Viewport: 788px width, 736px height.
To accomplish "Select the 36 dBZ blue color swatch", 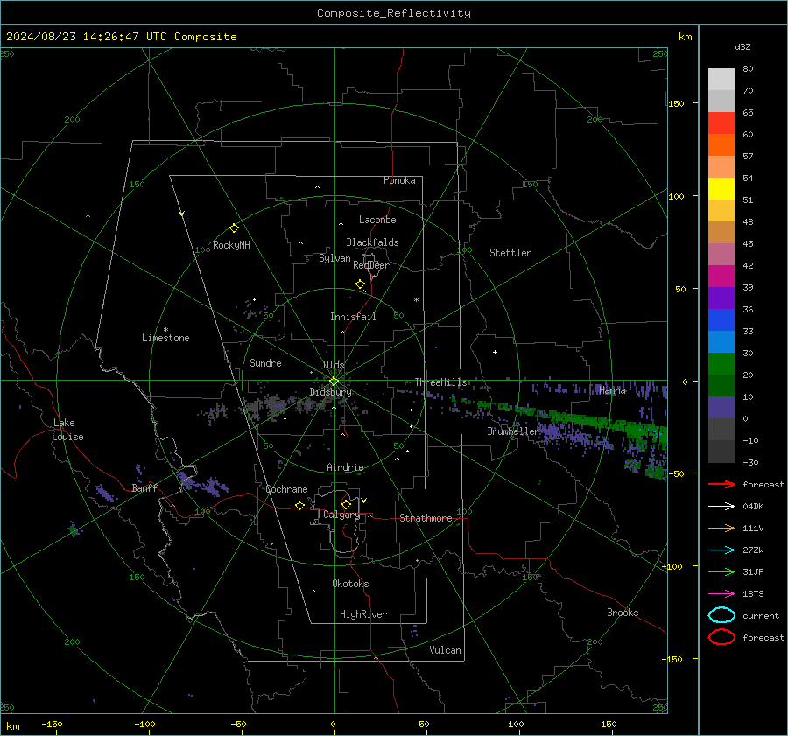I will click(x=721, y=320).
